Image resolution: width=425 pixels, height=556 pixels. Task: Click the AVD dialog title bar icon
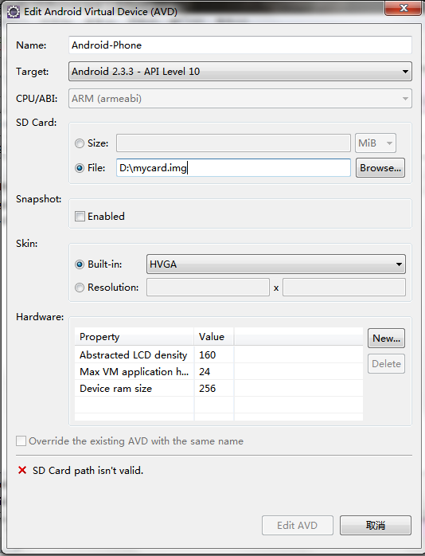pyautogui.click(x=14, y=12)
